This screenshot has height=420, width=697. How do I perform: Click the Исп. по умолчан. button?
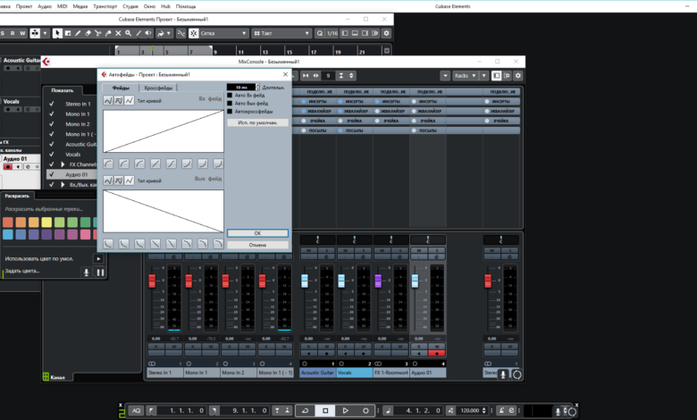tap(257, 122)
